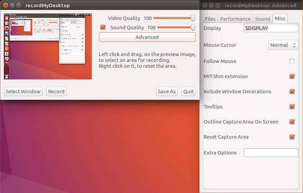Click the Select Window button
This screenshot has width=303, height=193.
click(23, 91)
